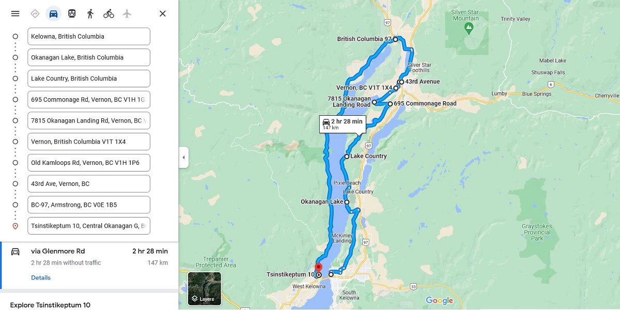Select the flights travel mode
Image resolution: width=620 pixels, height=310 pixels.
tap(127, 13)
